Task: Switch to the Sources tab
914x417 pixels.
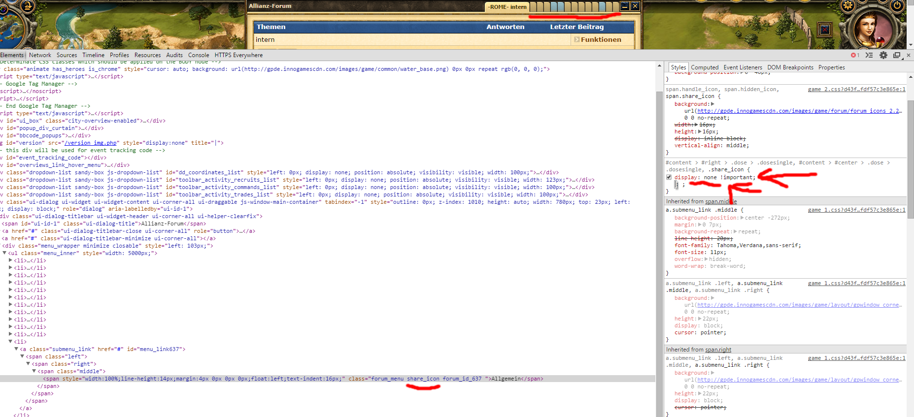Action: click(67, 55)
